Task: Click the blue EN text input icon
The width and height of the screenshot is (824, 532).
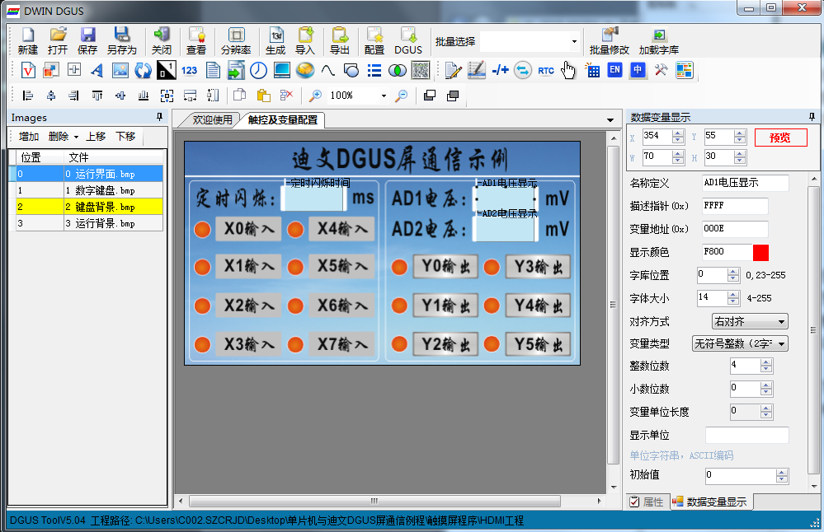Action: pyautogui.click(x=614, y=70)
